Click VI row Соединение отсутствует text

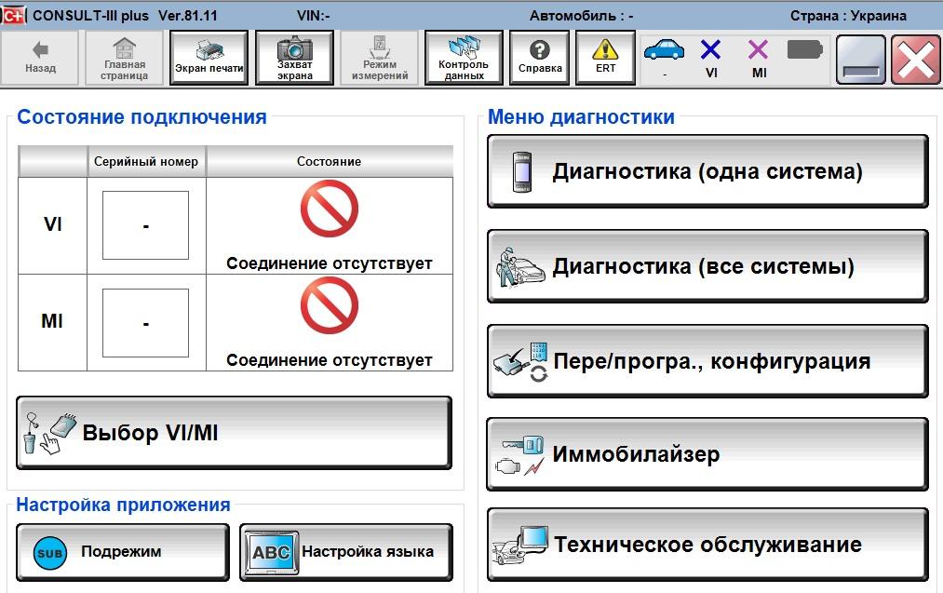pyautogui.click(x=329, y=263)
